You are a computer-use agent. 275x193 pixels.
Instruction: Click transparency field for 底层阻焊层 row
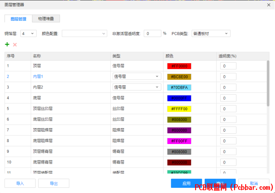point(228,141)
